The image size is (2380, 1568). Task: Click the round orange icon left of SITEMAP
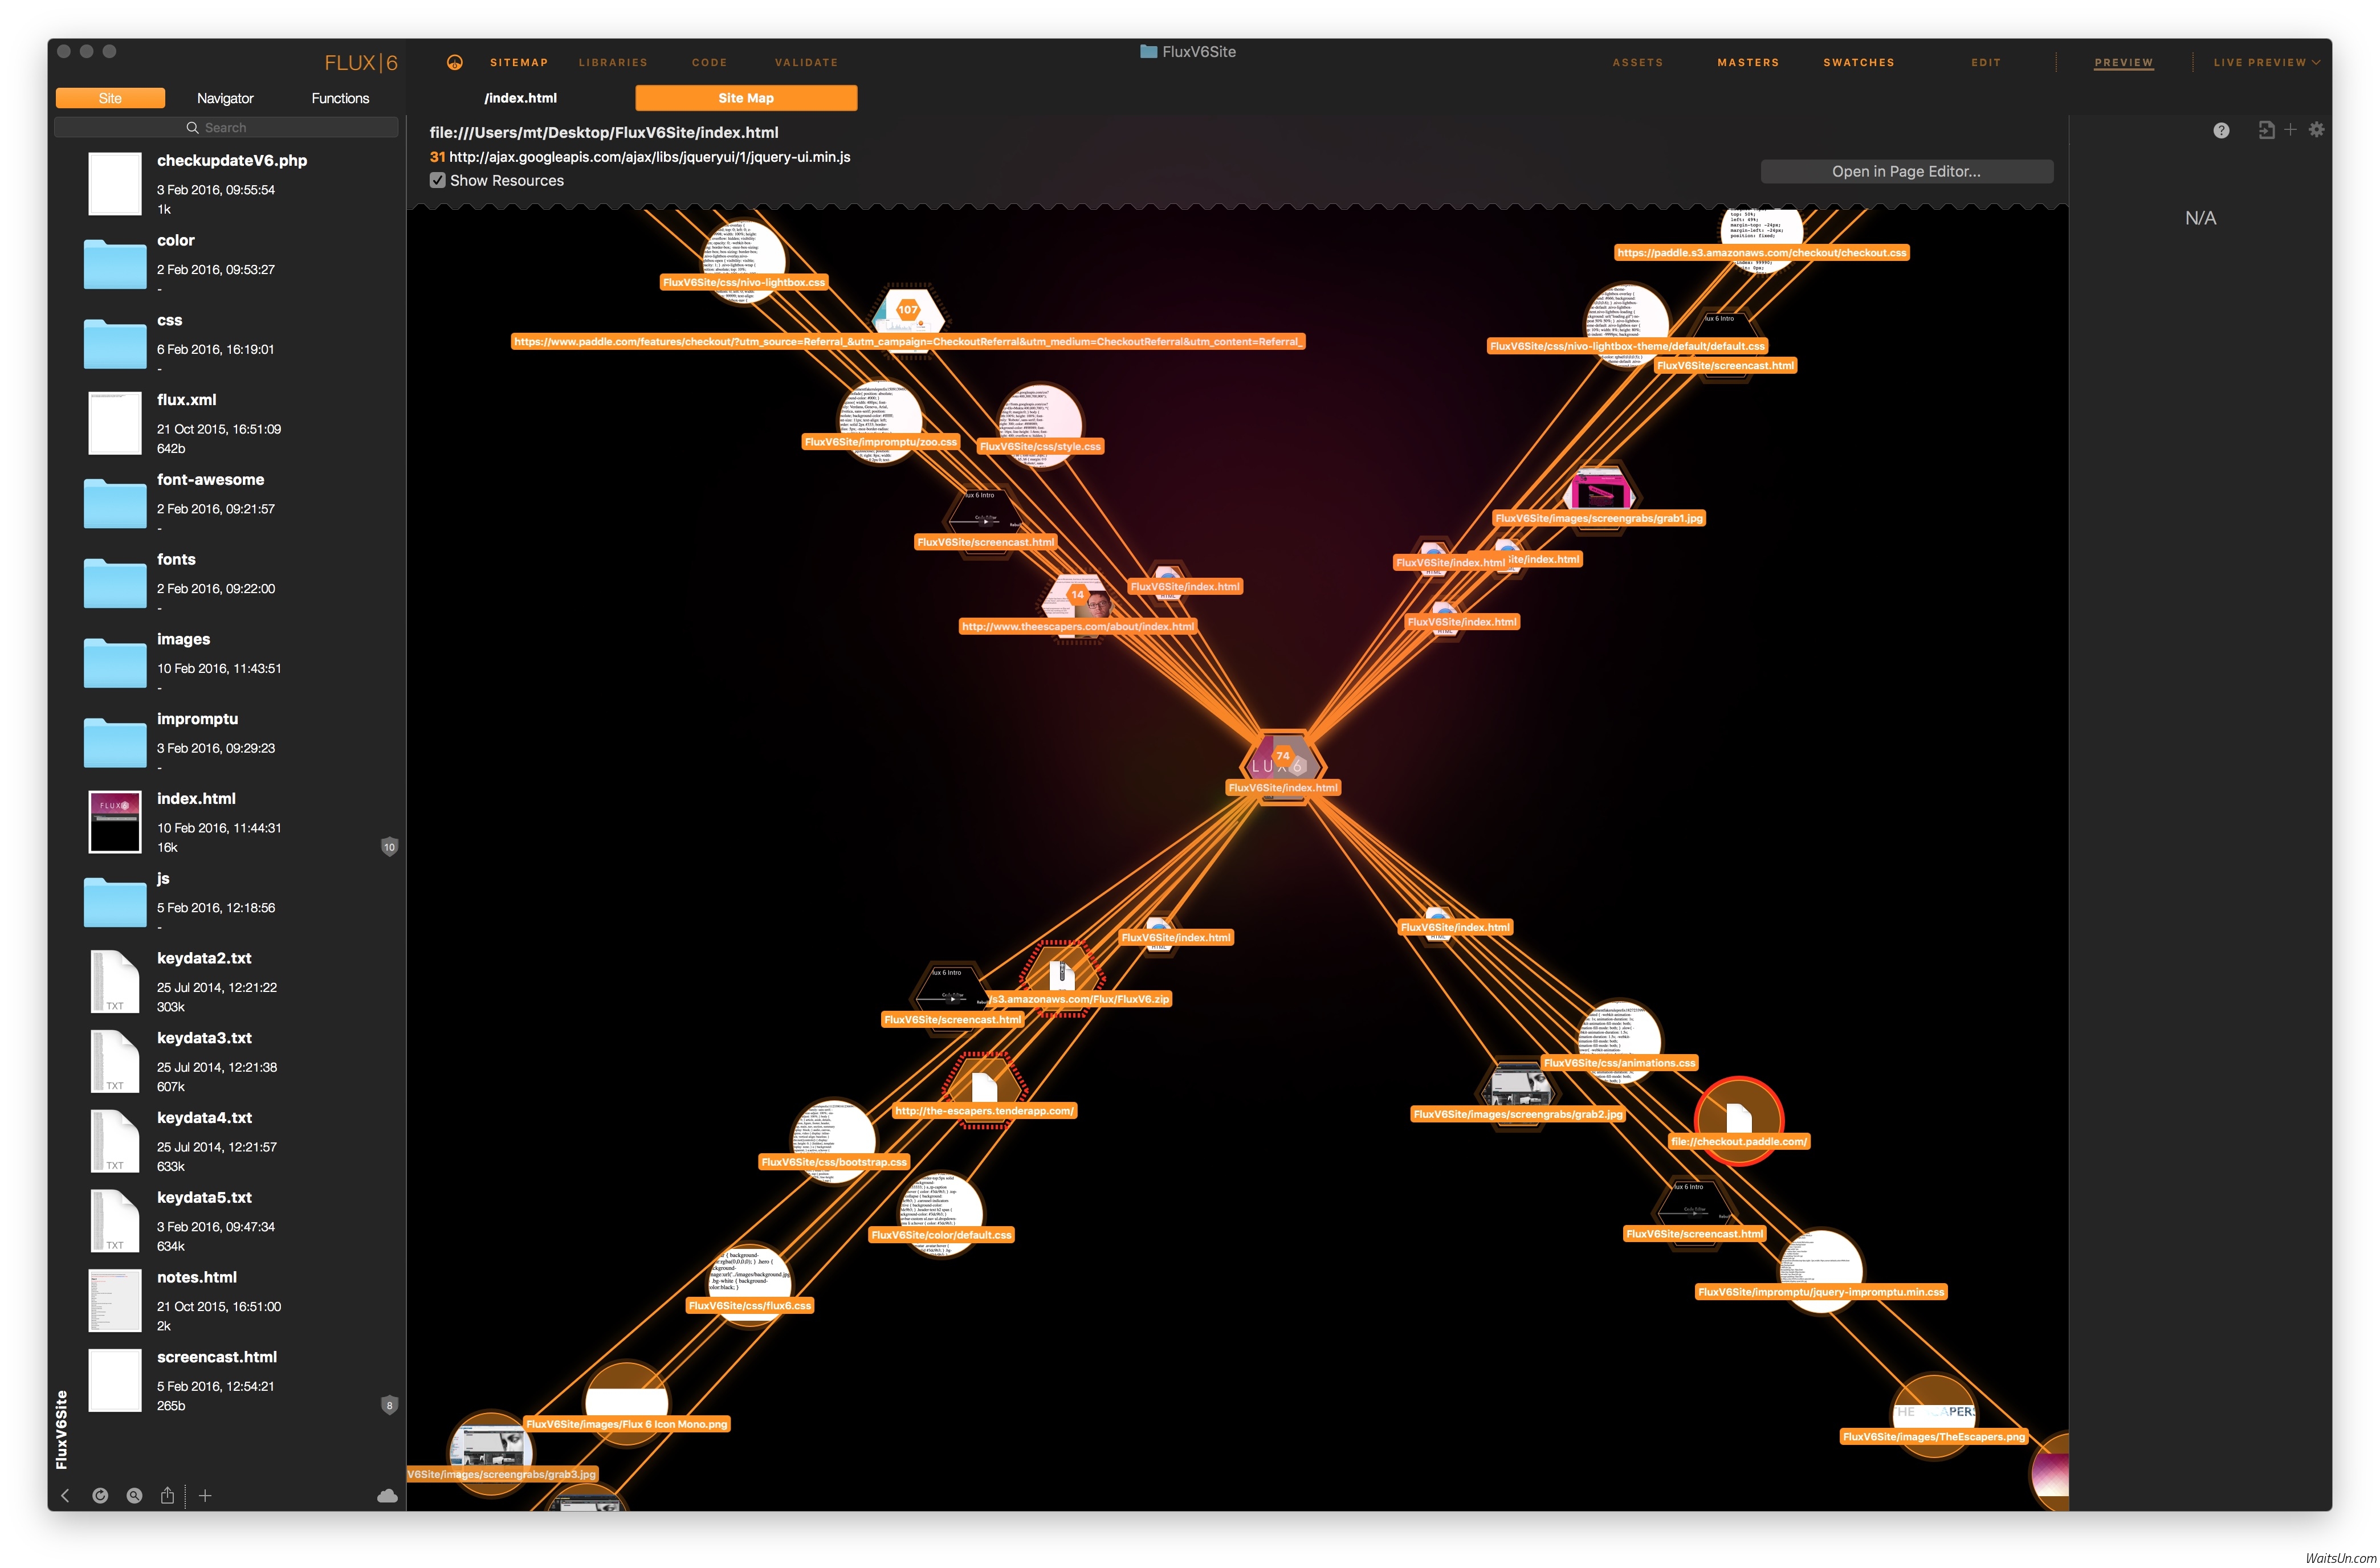(x=454, y=63)
